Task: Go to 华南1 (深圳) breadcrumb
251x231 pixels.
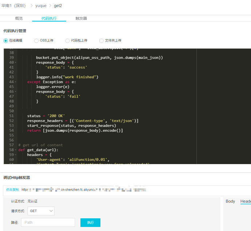Action: click(x=13, y=6)
